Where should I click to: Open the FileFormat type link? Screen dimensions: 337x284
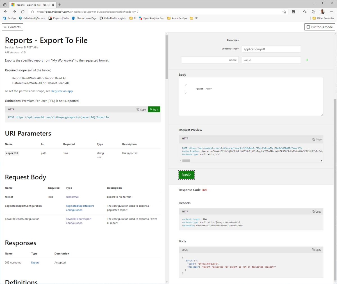coord(72,197)
